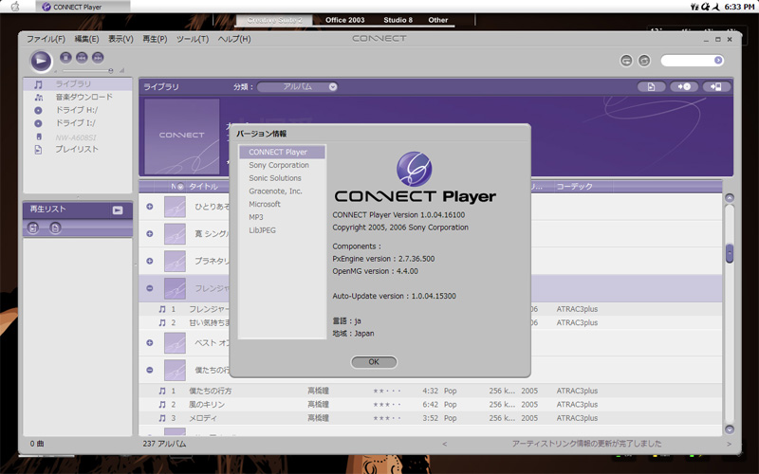Screen dimensions: 759x474
Task: Click the transfer to CD icon button
Action: [x=684, y=87]
